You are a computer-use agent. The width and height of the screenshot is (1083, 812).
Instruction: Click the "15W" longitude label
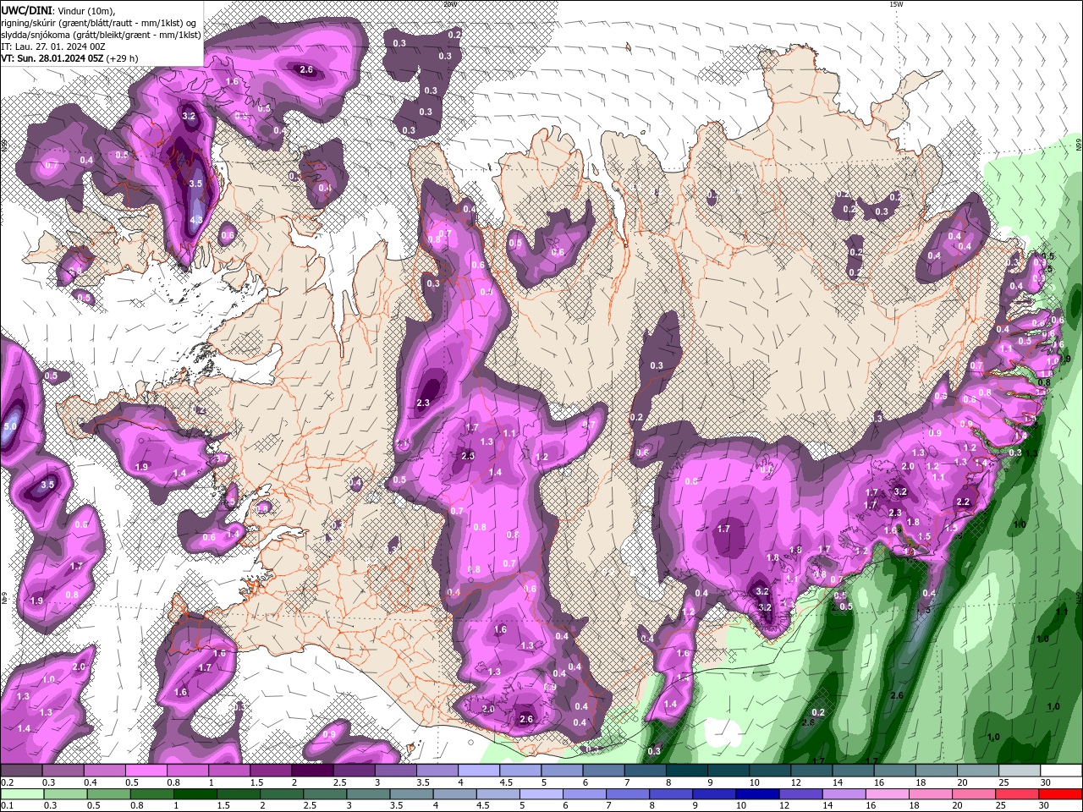pos(896,4)
